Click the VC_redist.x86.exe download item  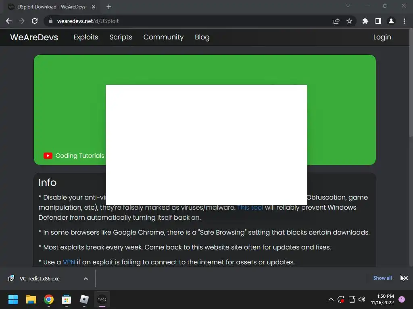tap(40, 278)
